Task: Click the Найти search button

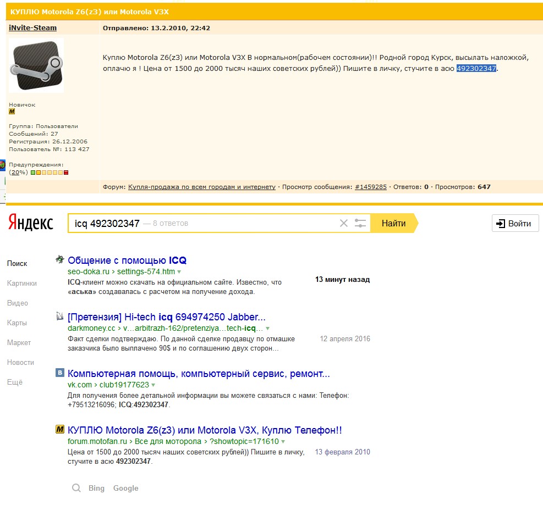Action: tap(394, 223)
